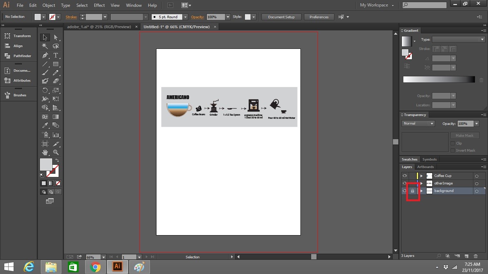Screen dimensions: 488x274
Task: Select the Column Graph tool
Action: 56,135
